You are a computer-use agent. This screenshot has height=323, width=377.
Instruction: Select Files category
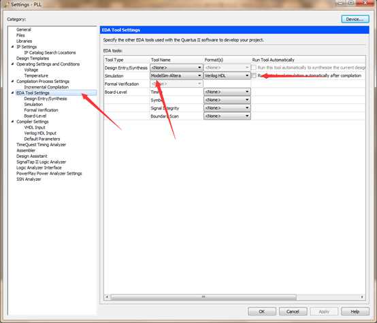pos(20,35)
